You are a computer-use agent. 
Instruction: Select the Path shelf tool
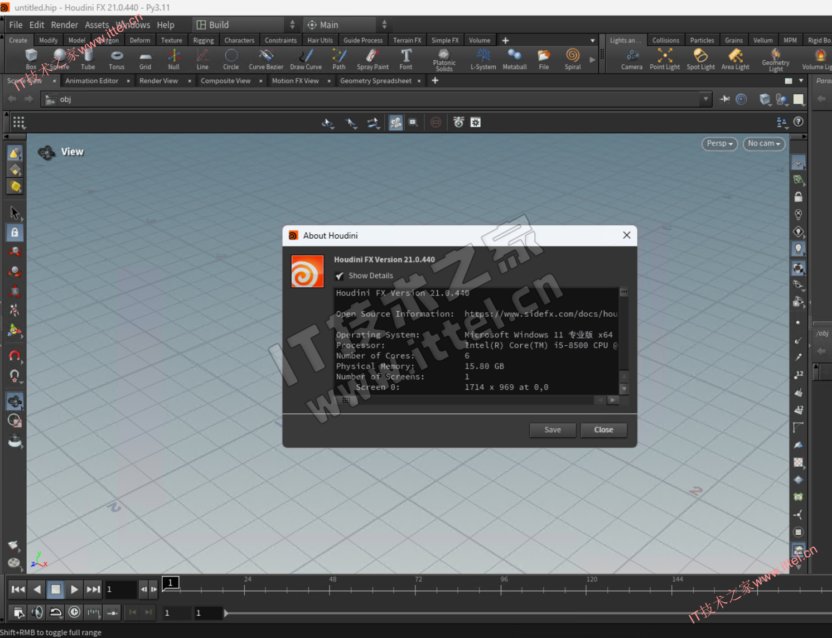339,59
